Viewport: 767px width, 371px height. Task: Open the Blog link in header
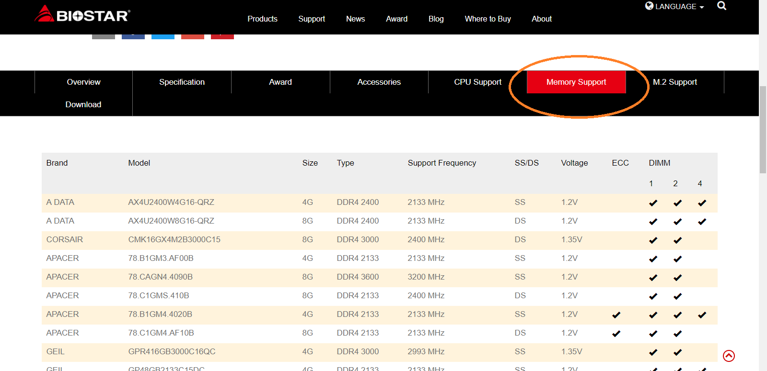436,19
